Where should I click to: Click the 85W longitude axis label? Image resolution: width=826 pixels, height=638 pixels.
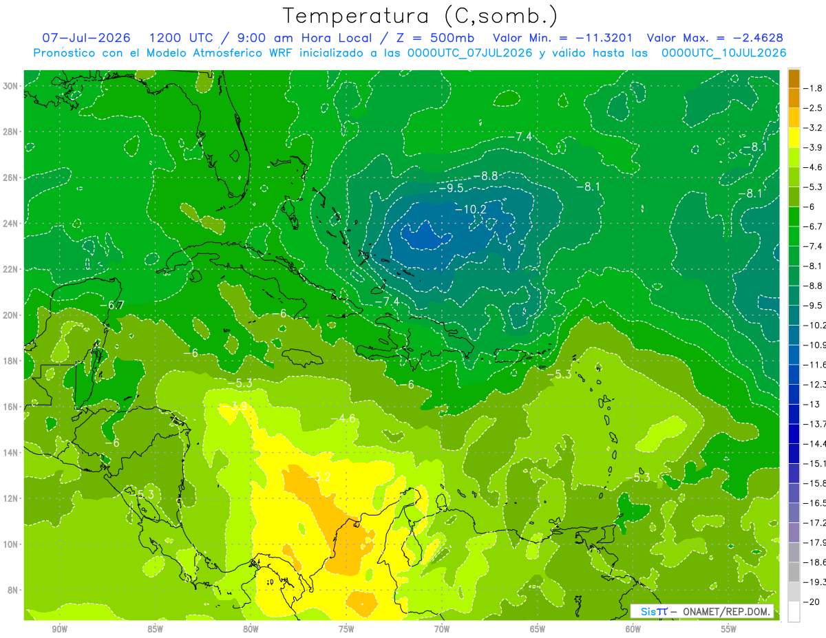(x=155, y=630)
